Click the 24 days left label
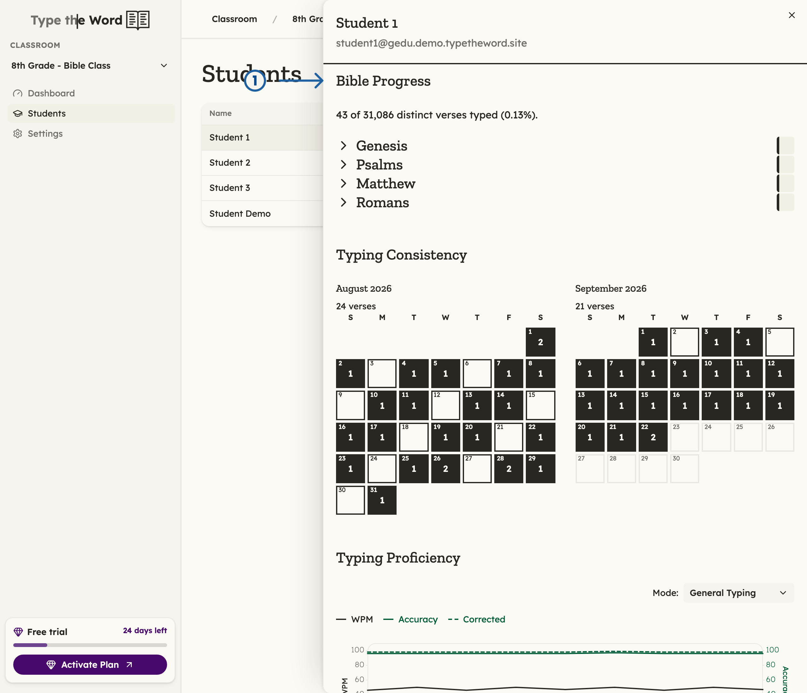Viewport: 807px width, 693px height. point(145,630)
